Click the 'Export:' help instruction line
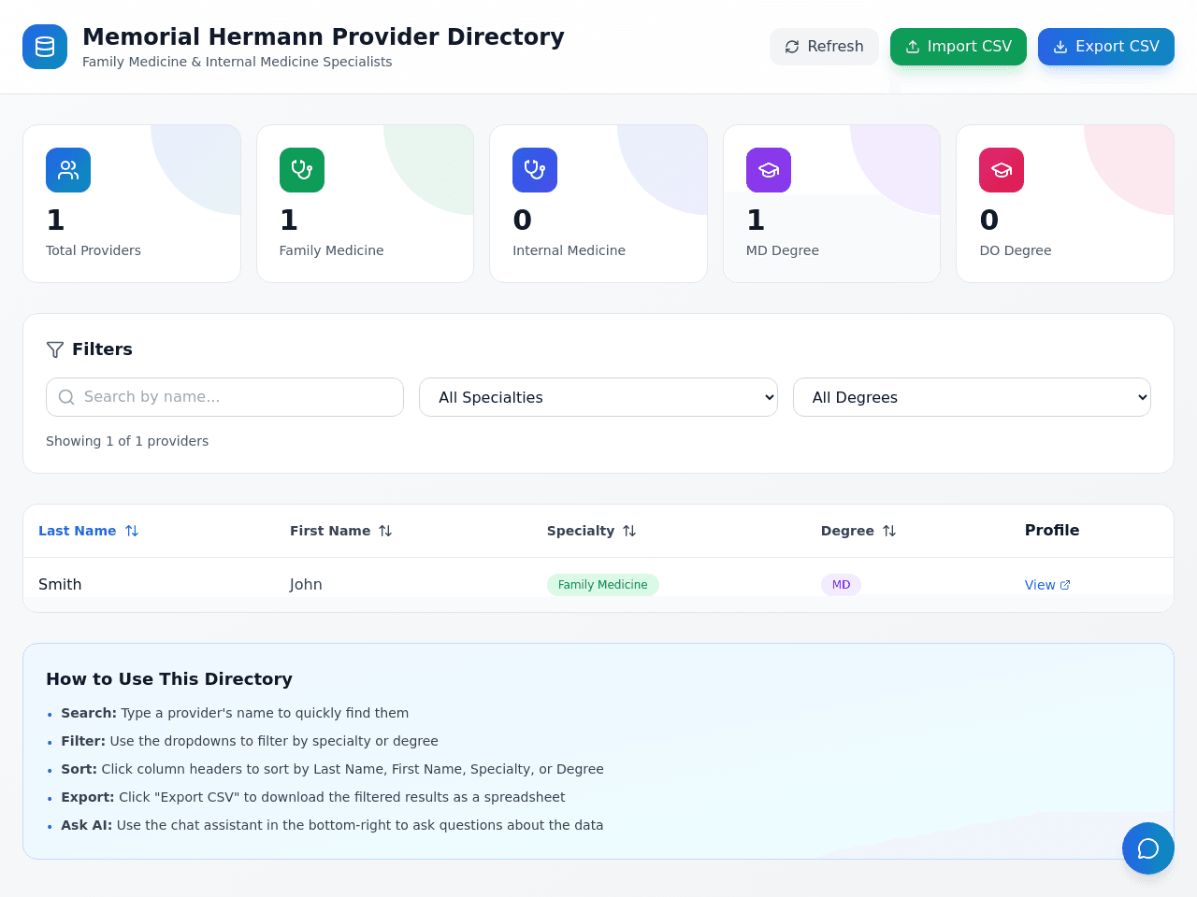The image size is (1197, 897). (x=313, y=797)
